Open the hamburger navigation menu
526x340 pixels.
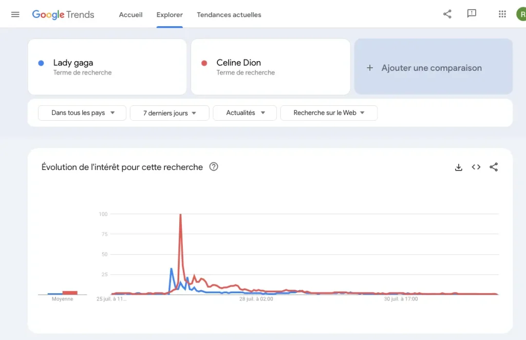tap(15, 14)
